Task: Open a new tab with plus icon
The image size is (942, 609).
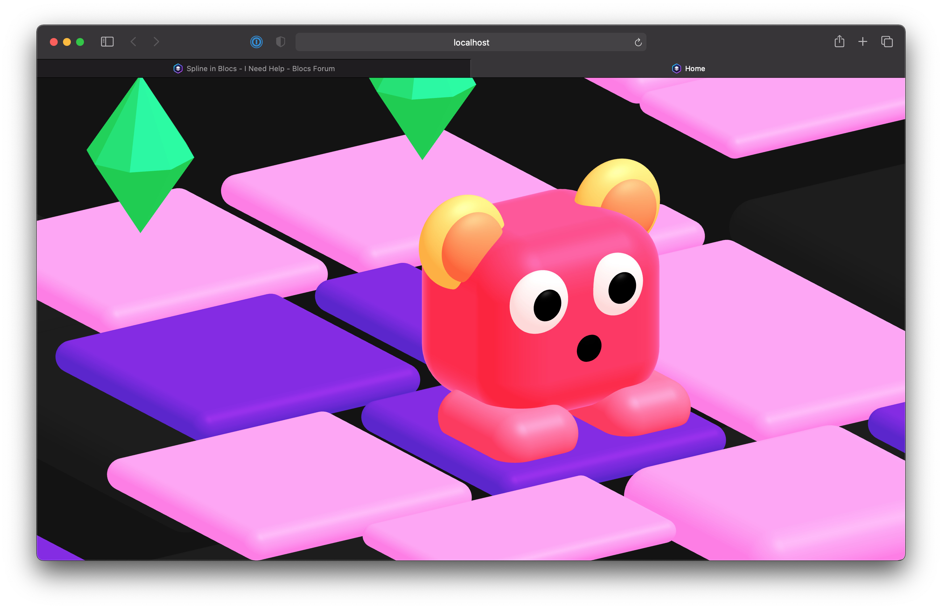Action: click(x=863, y=42)
